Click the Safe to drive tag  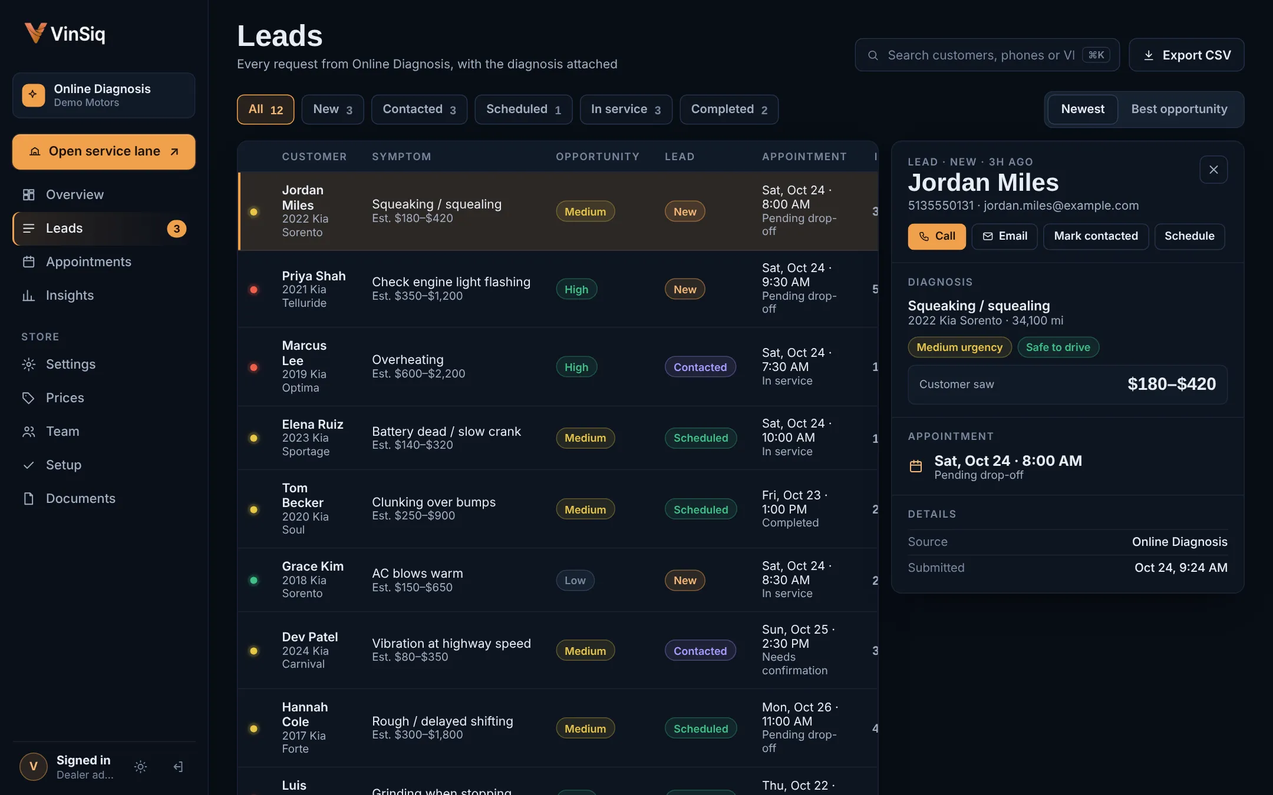[1058, 347]
